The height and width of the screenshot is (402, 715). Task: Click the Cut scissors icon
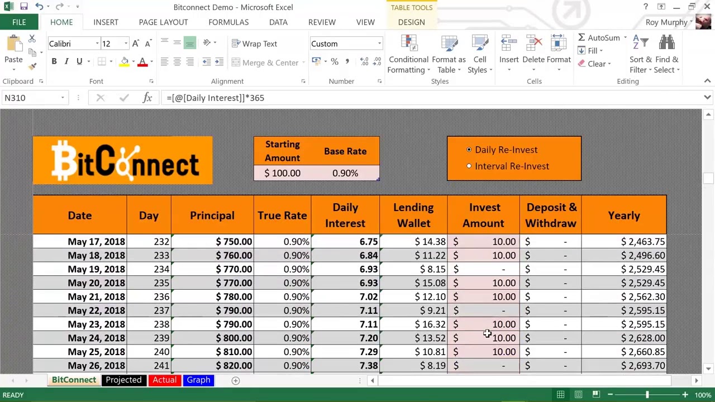pyautogui.click(x=32, y=39)
